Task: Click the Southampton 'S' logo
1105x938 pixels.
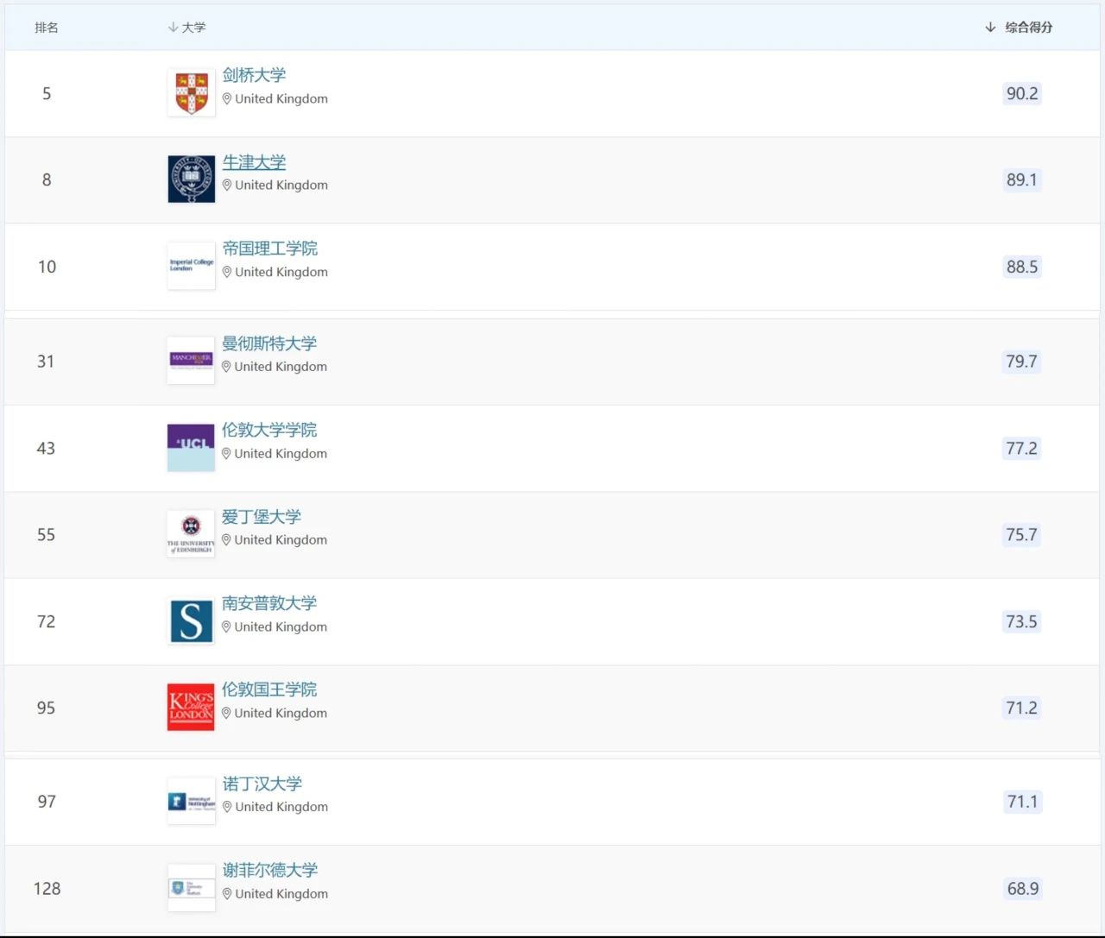Action: 191,621
